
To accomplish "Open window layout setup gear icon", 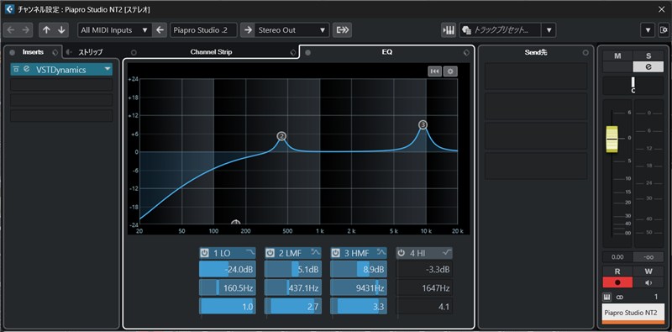I will (x=664, y=30).
